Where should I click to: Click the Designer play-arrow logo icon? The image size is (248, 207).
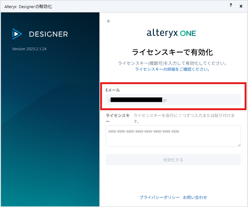coord(17,34)
